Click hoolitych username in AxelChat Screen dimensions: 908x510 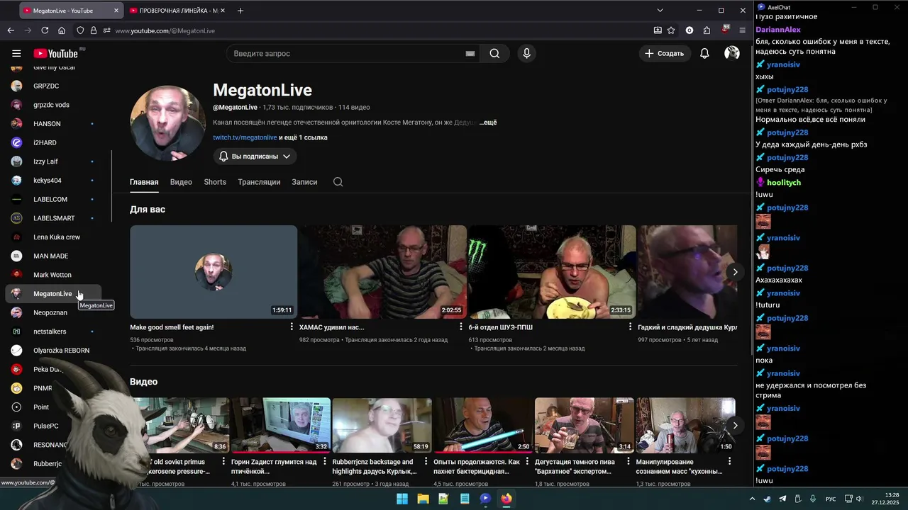(x=784, y=183)
